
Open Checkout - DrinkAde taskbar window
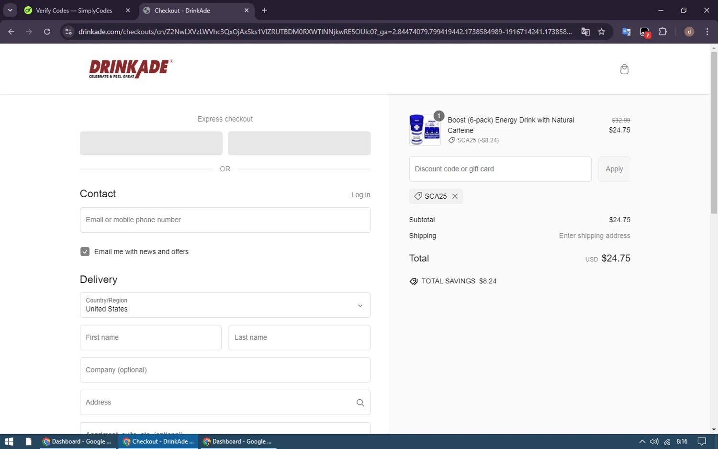click(x=158, y=441)
